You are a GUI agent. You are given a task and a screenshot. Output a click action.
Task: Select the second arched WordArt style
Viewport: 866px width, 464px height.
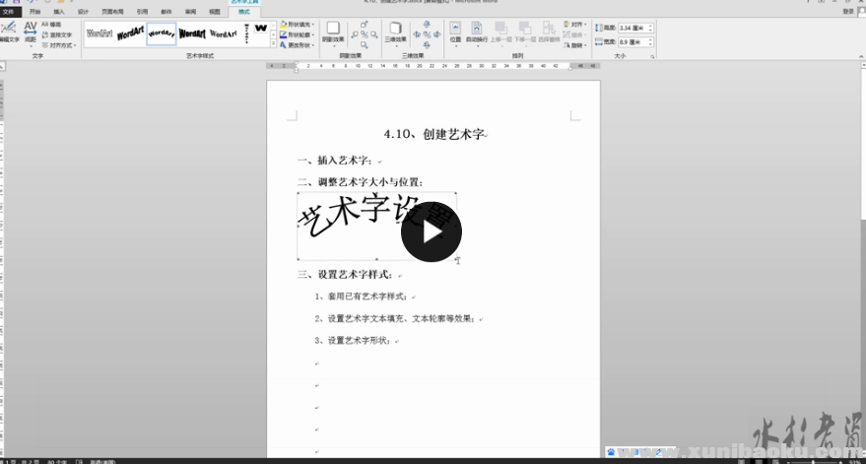[130, 33]
